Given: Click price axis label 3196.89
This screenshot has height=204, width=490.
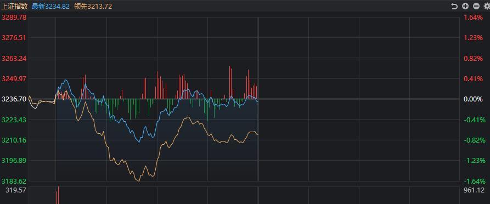Looking at the screenshot, I should click(14, 161).
